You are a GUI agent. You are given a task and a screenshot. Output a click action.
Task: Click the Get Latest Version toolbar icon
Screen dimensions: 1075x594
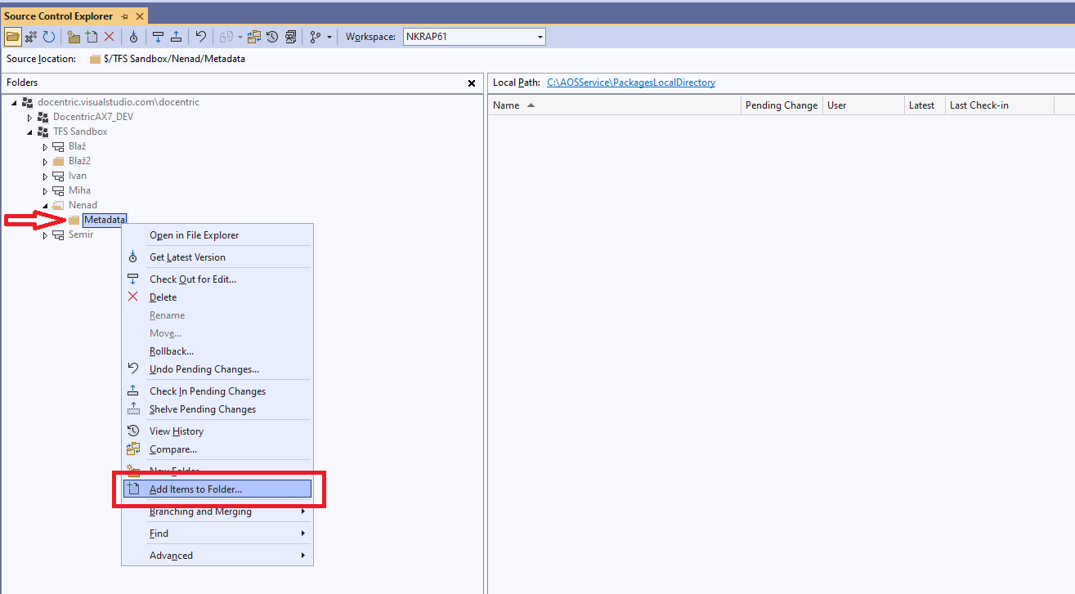(133, 37)
